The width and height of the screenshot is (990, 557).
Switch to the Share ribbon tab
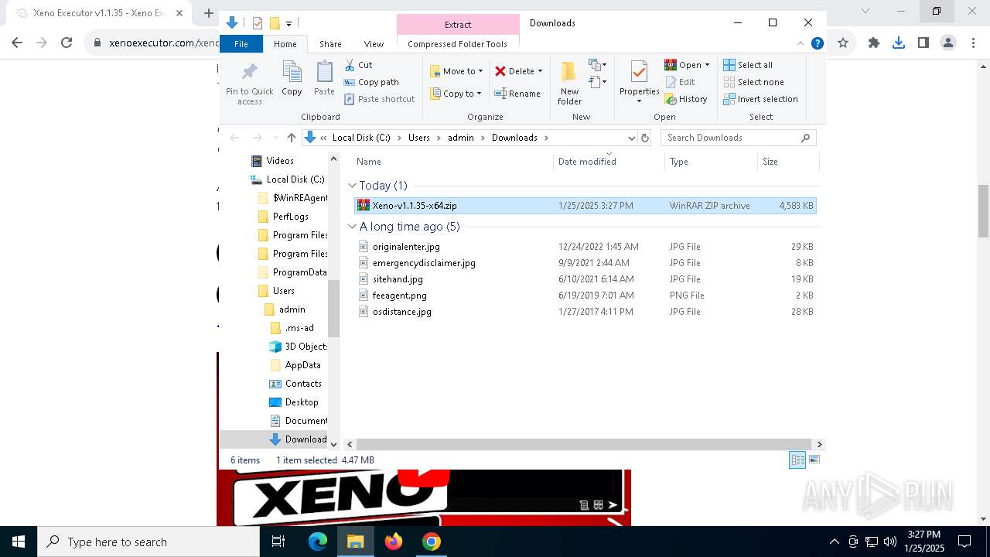pyautogui.click(x=330, y=44)
